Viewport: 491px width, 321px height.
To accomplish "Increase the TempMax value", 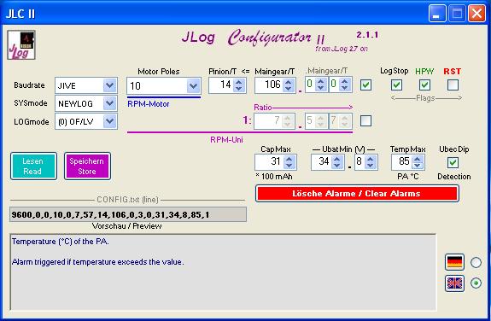I will (x=417, y=159).
